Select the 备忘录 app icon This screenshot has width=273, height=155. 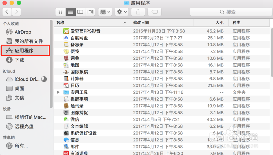[x=66, y=45]
